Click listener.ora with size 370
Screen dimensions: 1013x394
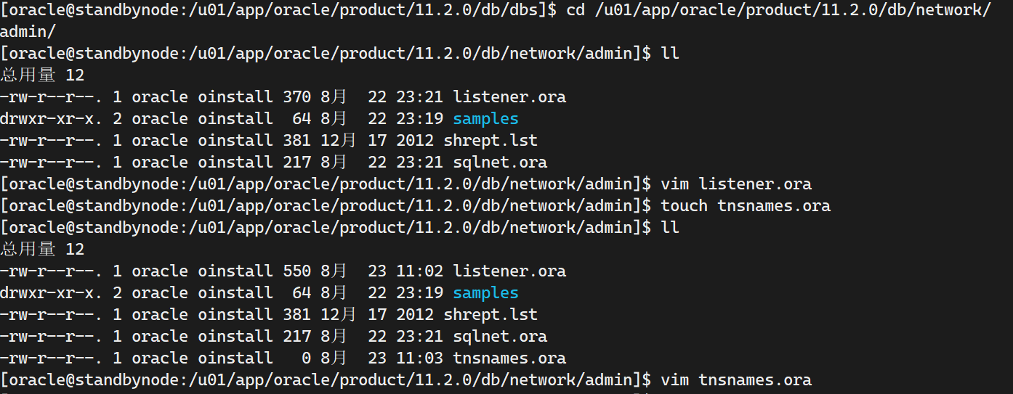point(509,97)
